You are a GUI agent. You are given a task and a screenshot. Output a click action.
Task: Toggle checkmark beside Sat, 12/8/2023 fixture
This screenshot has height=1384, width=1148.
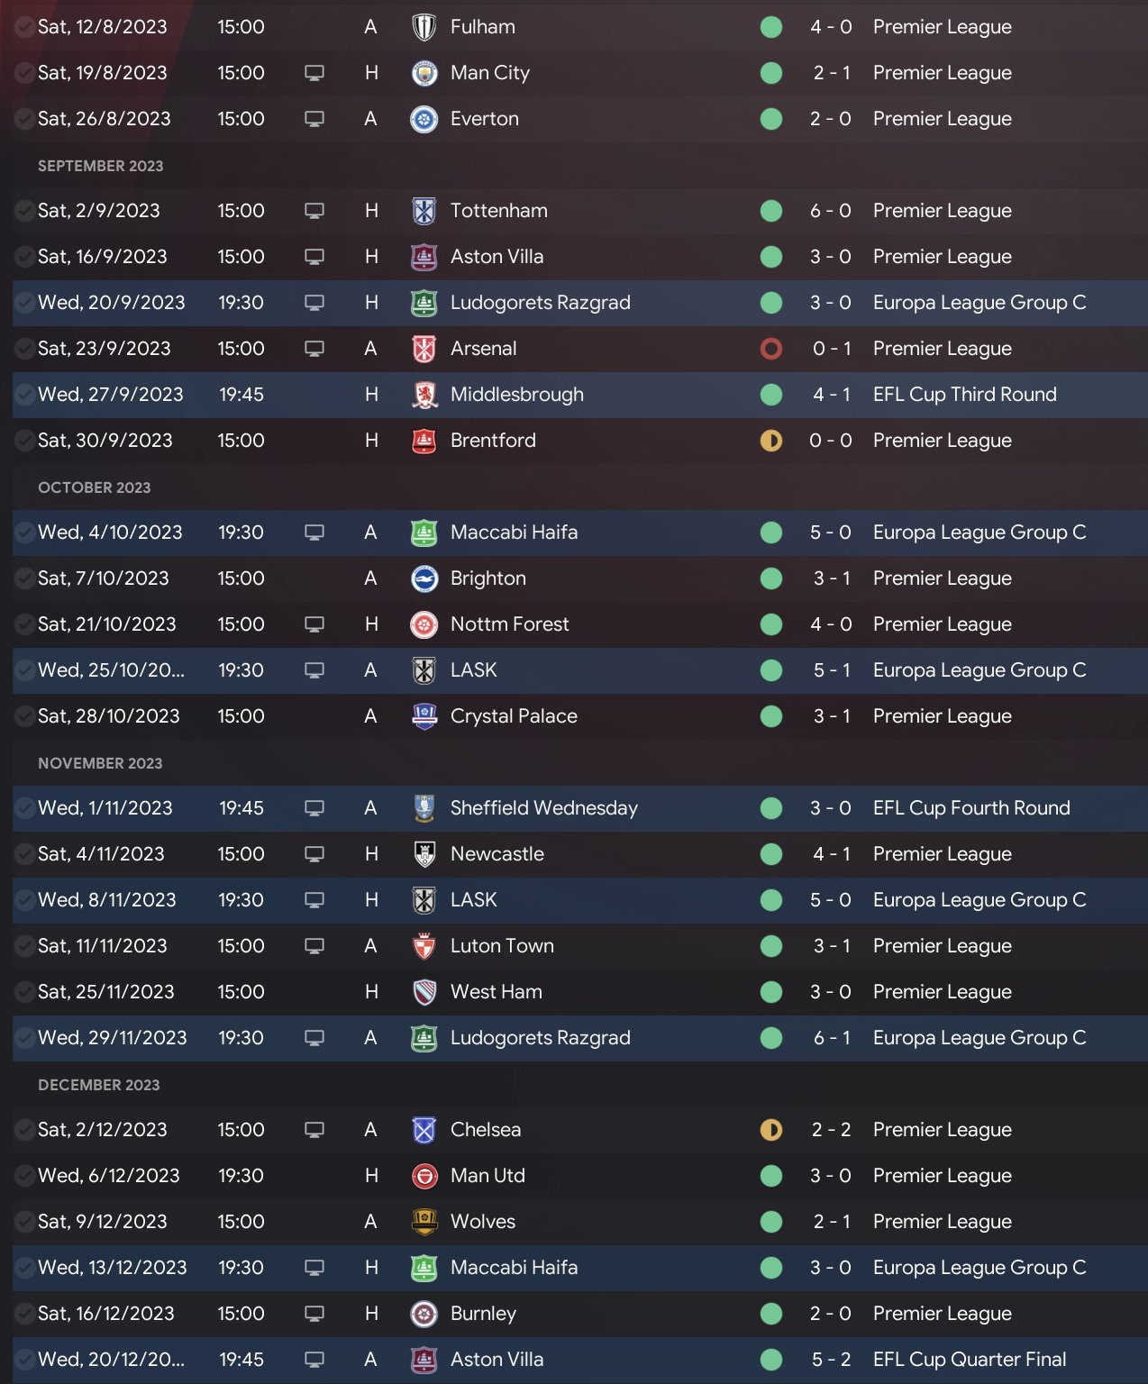pyautogui.click(x=24, y=27)
